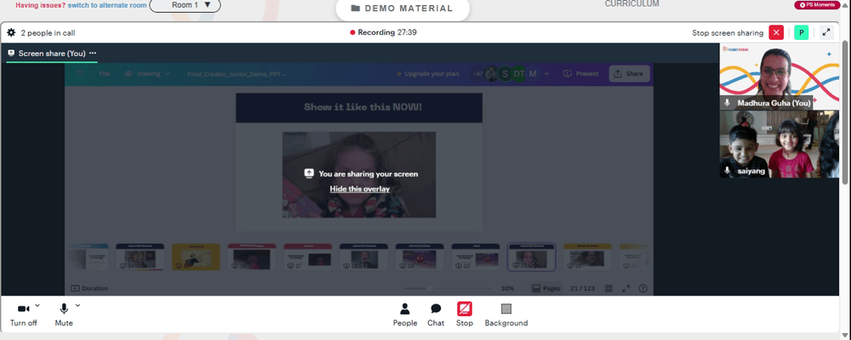Open the Demo Material folder button
Screen dimensions: 851x340
click(403, 8)
